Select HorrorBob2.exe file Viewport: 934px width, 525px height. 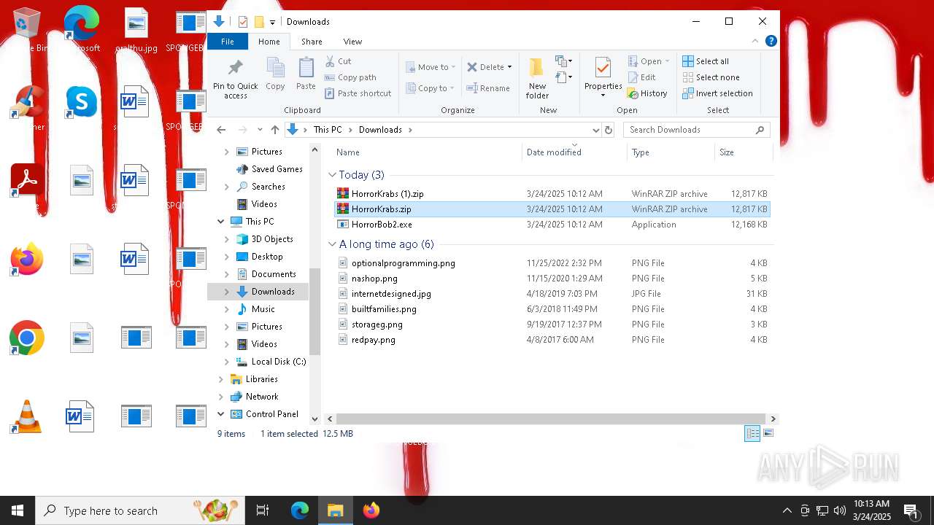[552, 225]
